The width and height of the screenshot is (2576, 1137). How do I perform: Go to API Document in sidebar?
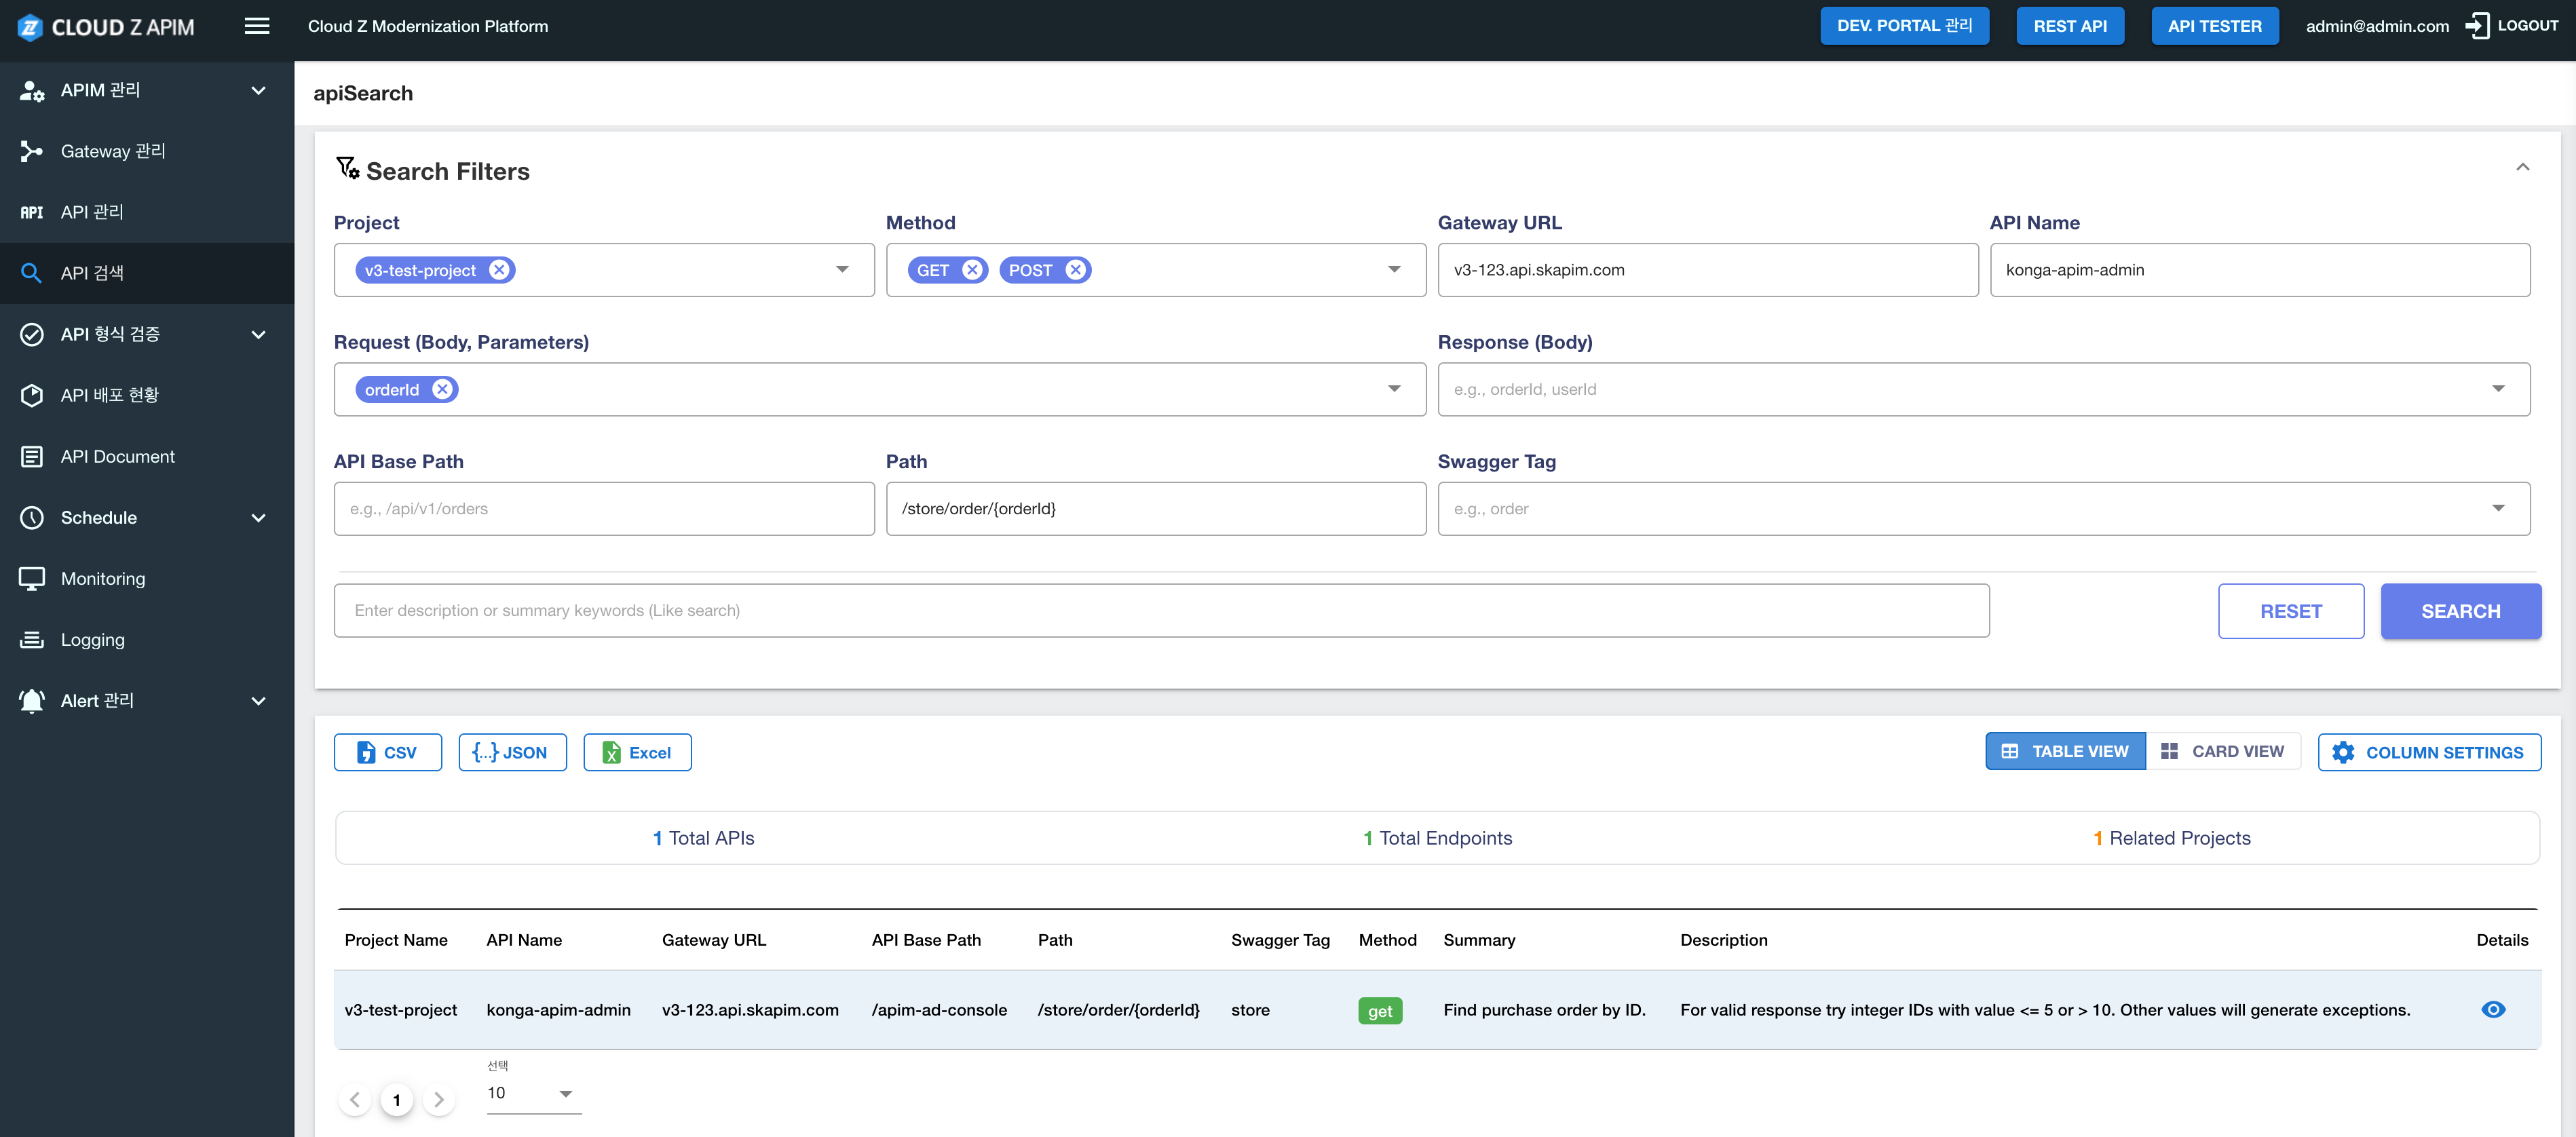[x=117, y=456]
